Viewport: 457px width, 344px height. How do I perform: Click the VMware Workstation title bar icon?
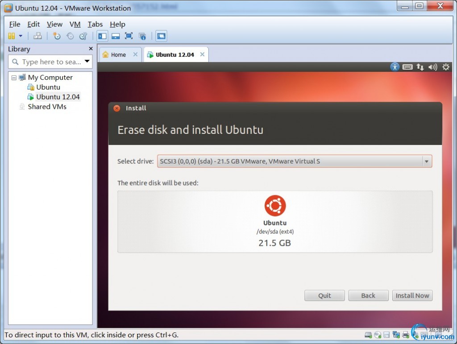(x=8, y=8)
